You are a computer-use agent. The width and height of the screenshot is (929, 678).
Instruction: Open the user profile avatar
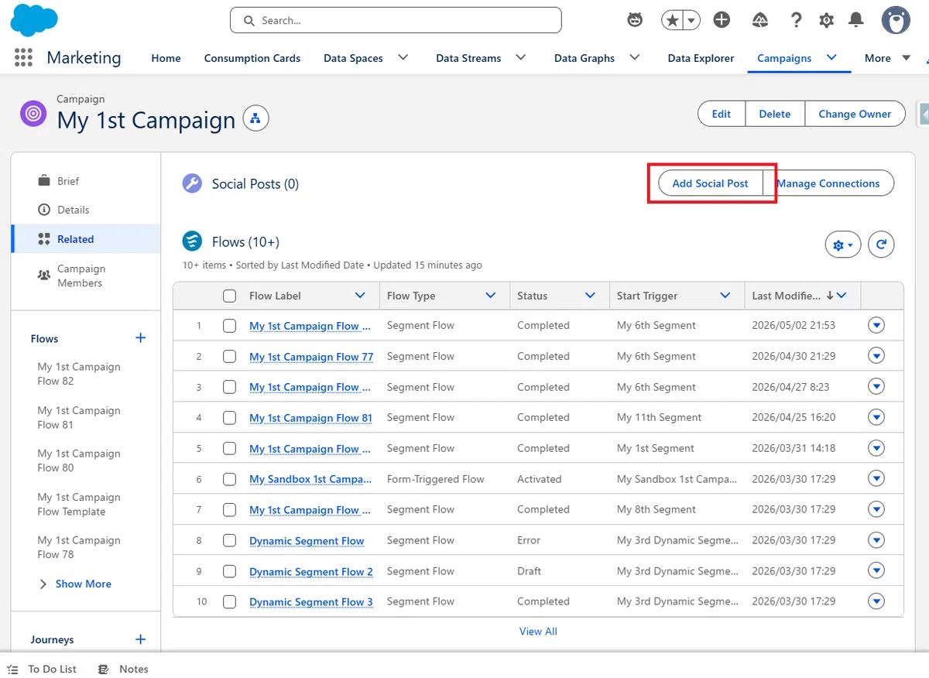click(896, 20)
